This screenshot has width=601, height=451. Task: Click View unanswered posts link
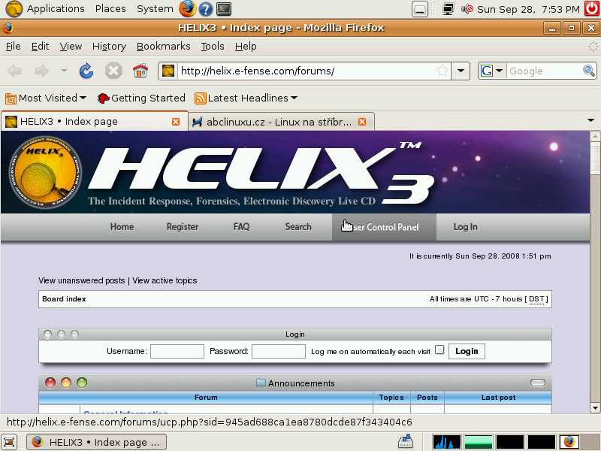pyautogui.click(x=82, y=280)
